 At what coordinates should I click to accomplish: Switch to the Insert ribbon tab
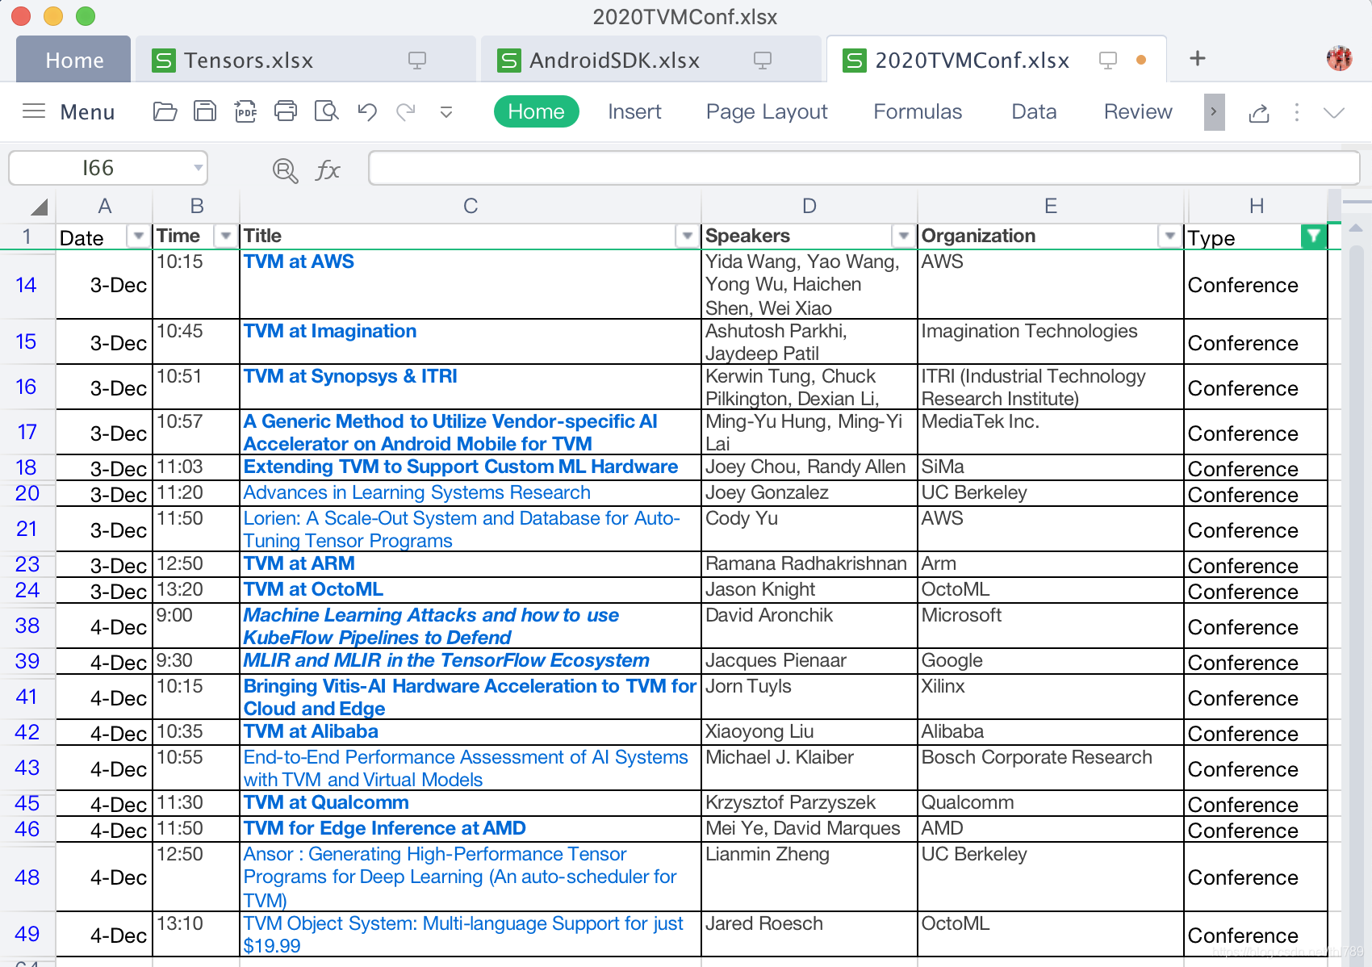634,111
